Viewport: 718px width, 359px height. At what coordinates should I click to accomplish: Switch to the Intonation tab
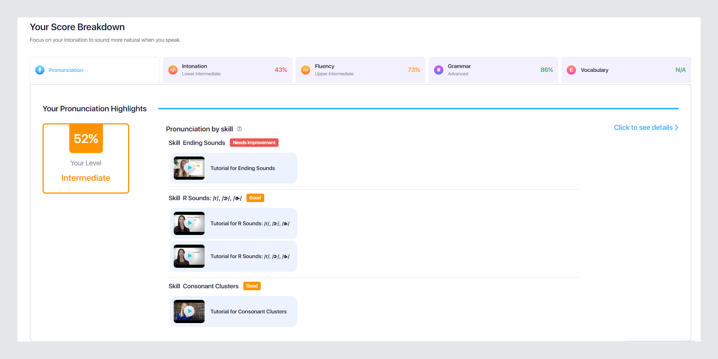(227, 70)
